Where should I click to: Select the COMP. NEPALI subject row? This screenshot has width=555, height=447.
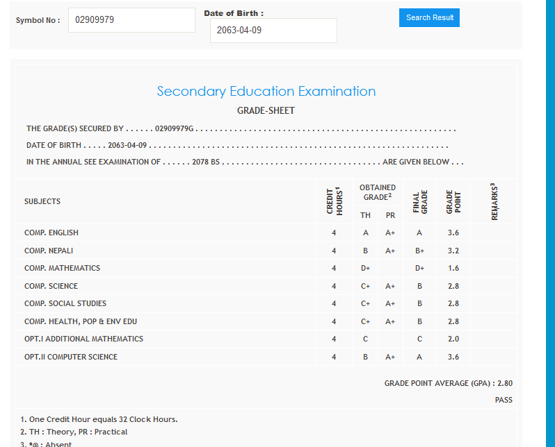tap(49, 251)
